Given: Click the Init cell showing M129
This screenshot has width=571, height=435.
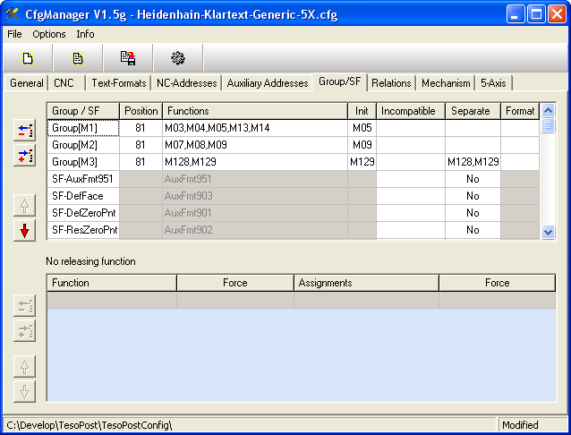Looking at the screenshot, I should click(x=362, y=162).
